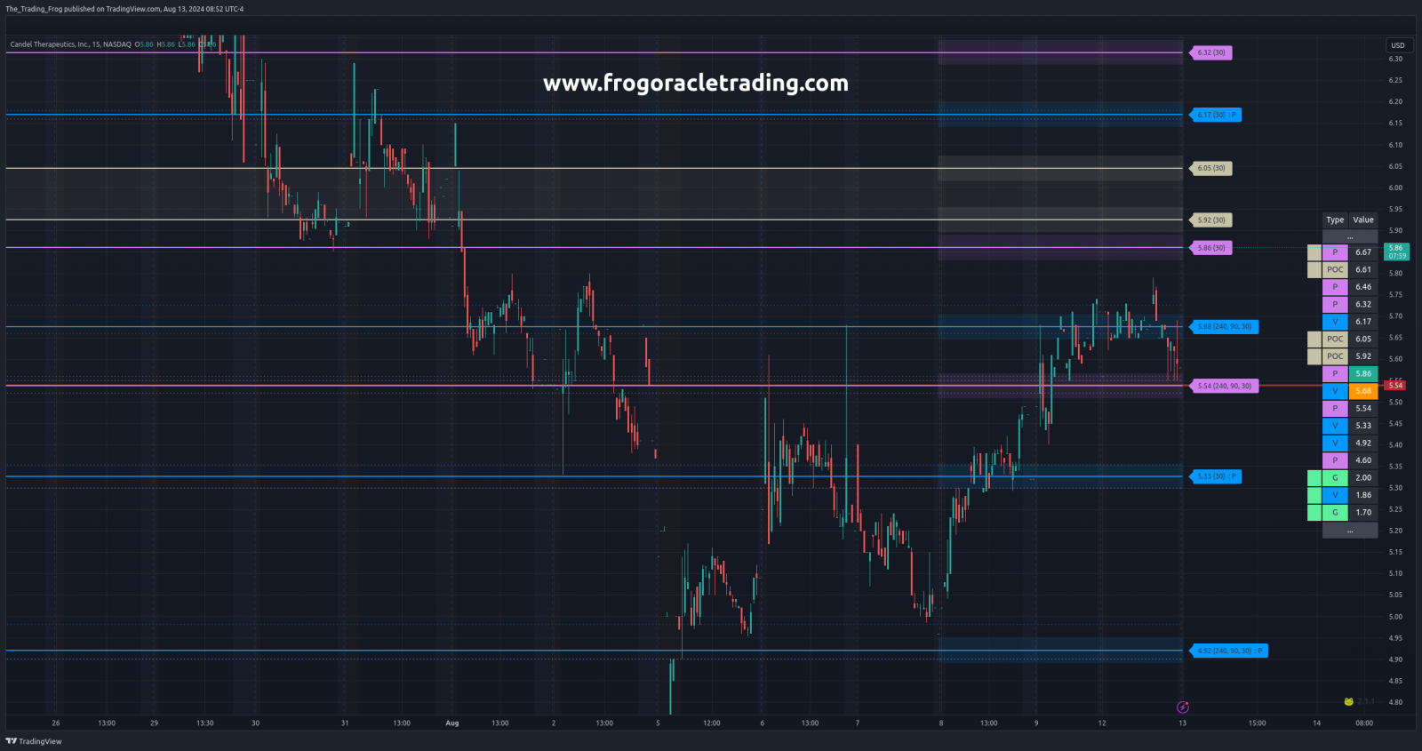Viewport: 1422px width, 751px height.
Task: Click the 6.17 value cell in the table
Action: click(x=1363, y=322)
